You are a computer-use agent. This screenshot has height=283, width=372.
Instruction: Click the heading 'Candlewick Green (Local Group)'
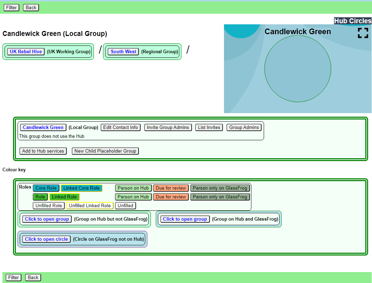(55, 34)
